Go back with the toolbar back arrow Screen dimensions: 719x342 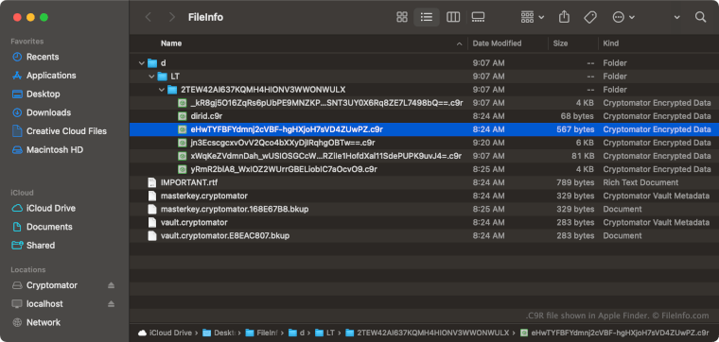[149, 17]
